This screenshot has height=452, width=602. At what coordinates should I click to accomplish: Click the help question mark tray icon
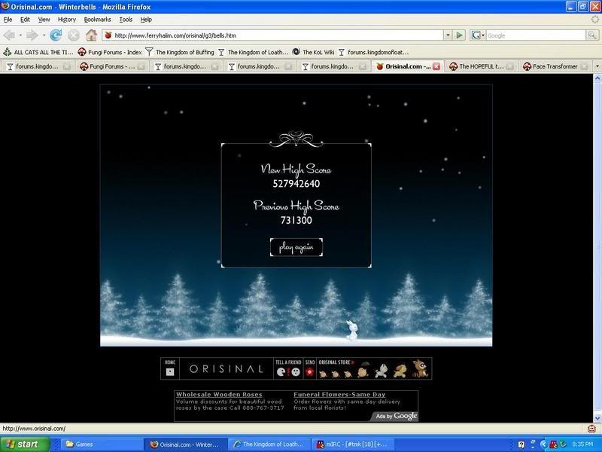(521, 444)
